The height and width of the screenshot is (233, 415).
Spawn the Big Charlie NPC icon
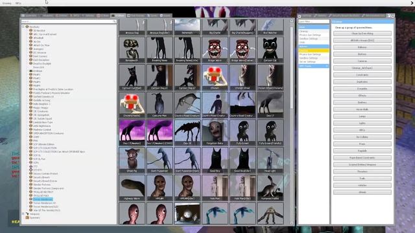[x=215, y=27]
